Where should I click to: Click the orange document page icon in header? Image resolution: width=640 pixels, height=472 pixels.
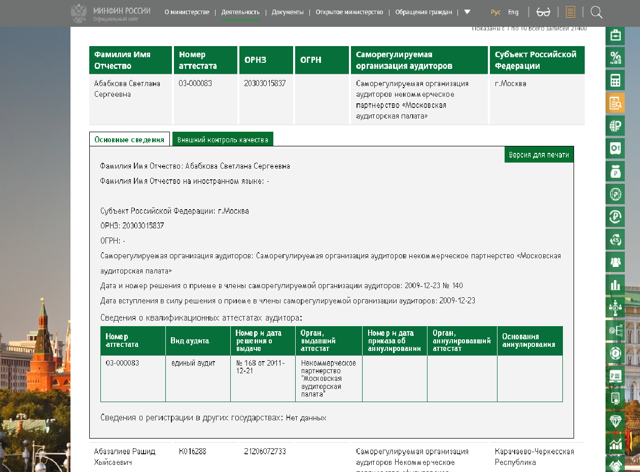(x=571, y=12)
